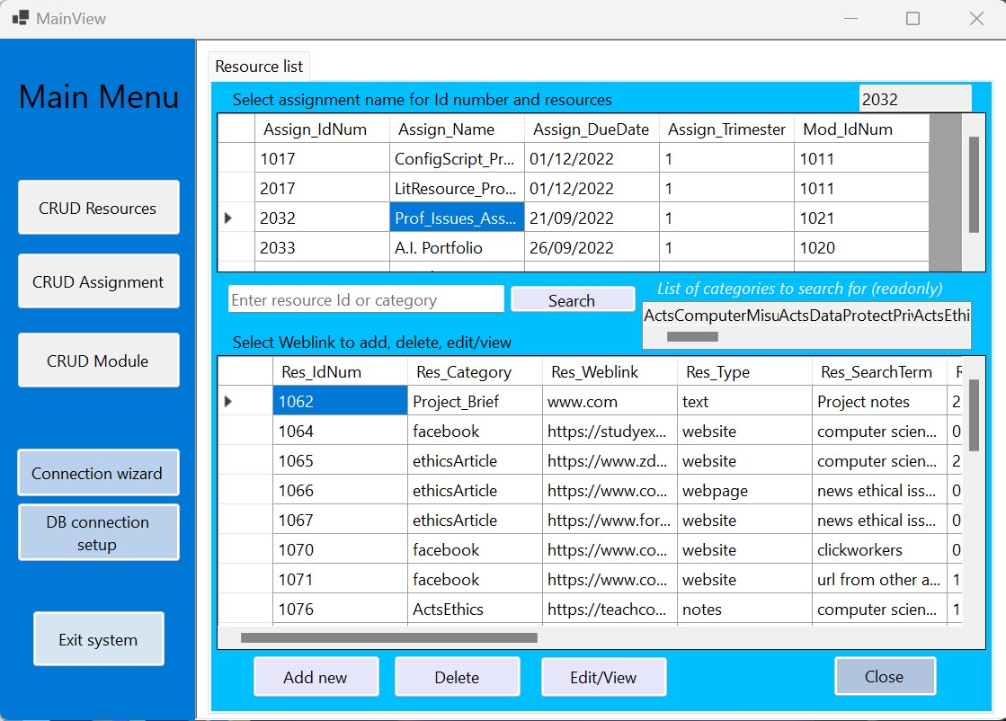Close the Resource list panel

pos(884,676)
